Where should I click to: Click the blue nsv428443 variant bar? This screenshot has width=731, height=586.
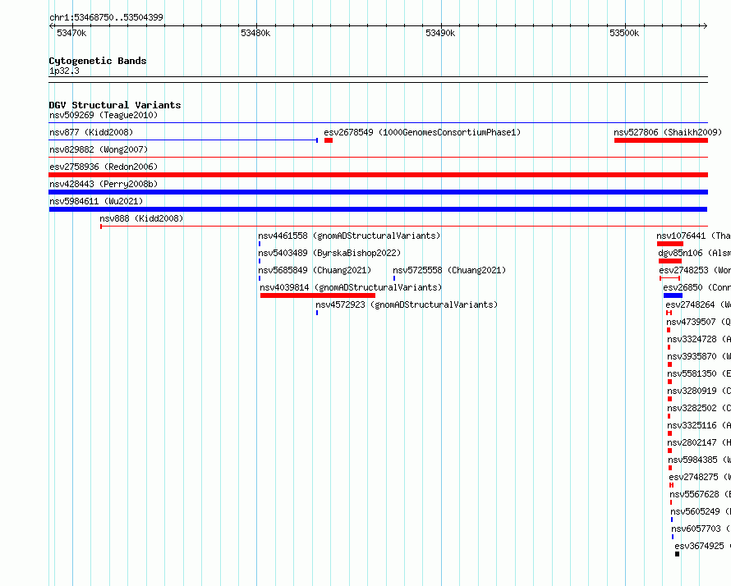coord(378,192)
